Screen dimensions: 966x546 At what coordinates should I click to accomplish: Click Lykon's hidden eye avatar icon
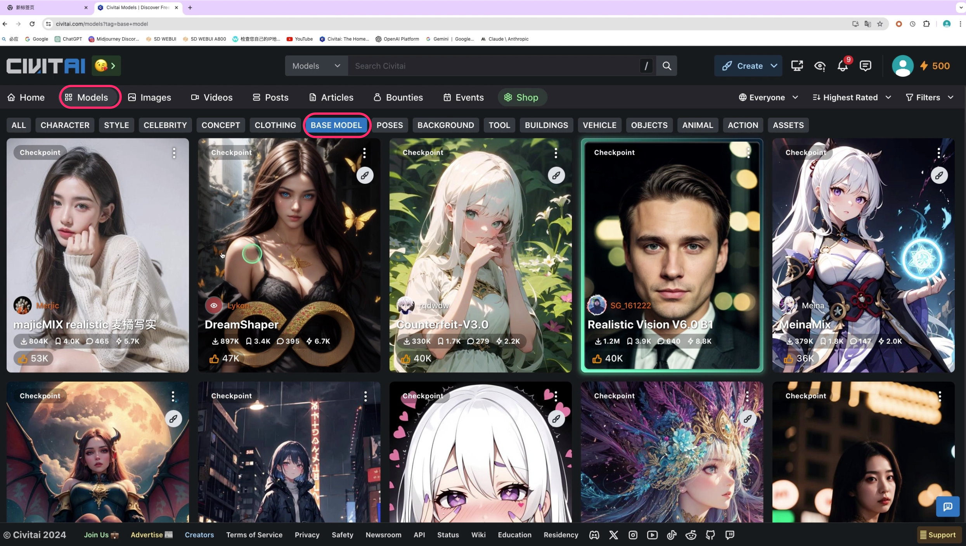coord(213,306)
